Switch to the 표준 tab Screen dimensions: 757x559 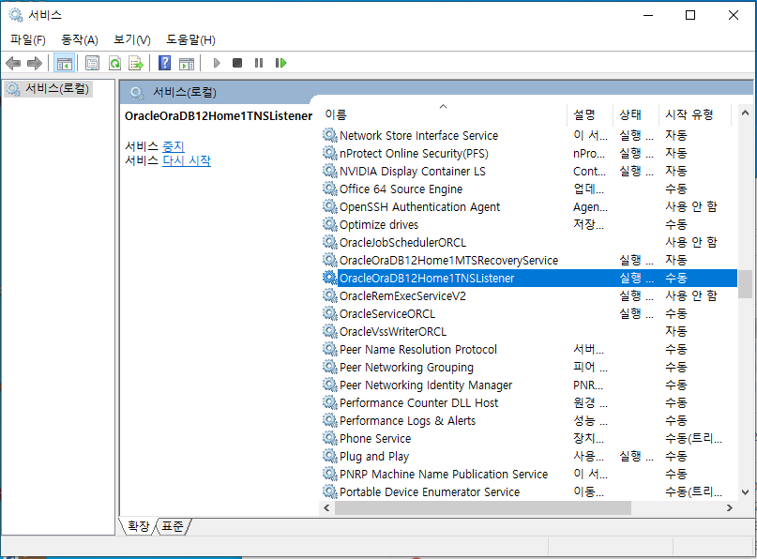coord(173,526)
